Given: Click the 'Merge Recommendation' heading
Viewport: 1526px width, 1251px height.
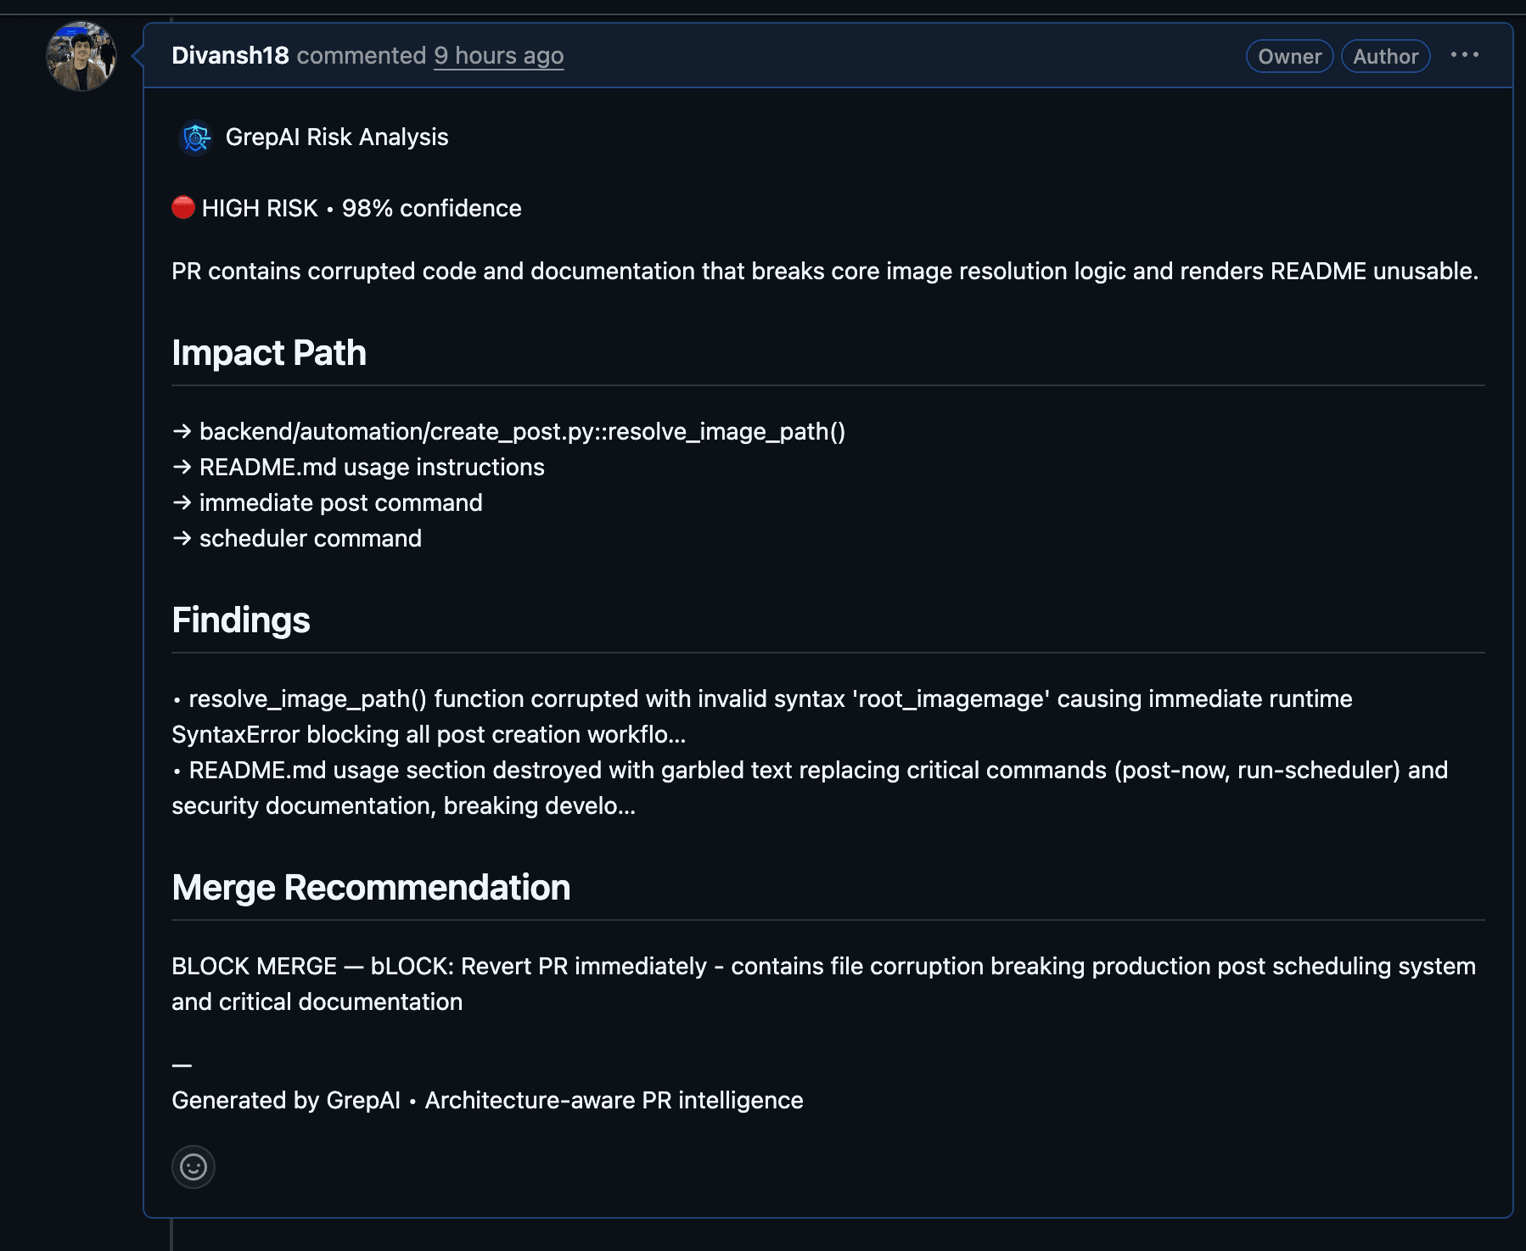Looking at the screenshot, I should coord(371,888).
